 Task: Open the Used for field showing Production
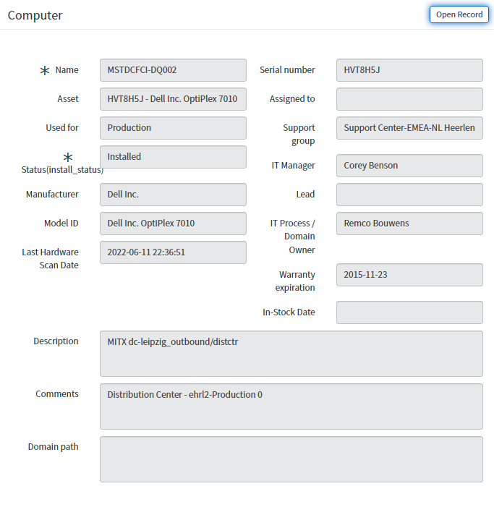click(173, 128)
